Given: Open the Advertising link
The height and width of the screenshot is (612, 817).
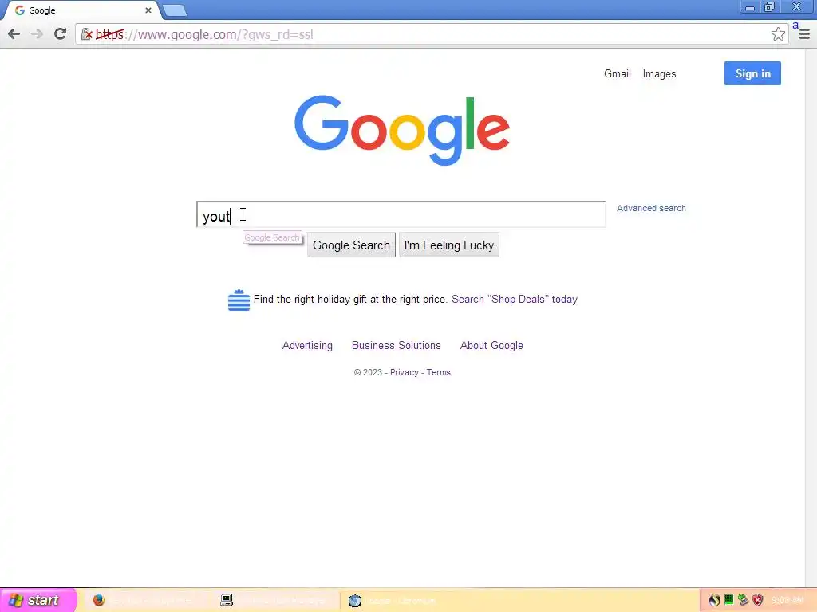Looking at the screenshot, I should point(307,346).
